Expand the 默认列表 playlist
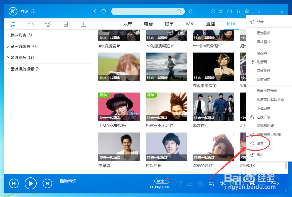Image resolution: width=292 pixels, height=197 pixels. coord(48,35)
